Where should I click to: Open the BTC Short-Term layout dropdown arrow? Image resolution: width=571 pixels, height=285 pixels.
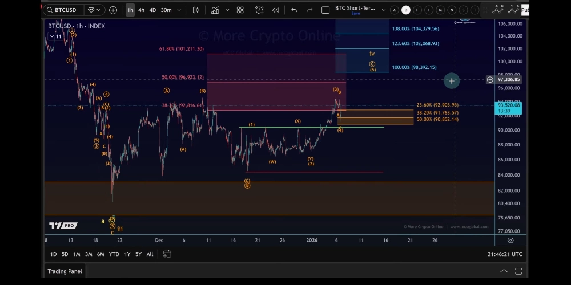[383, 10]
